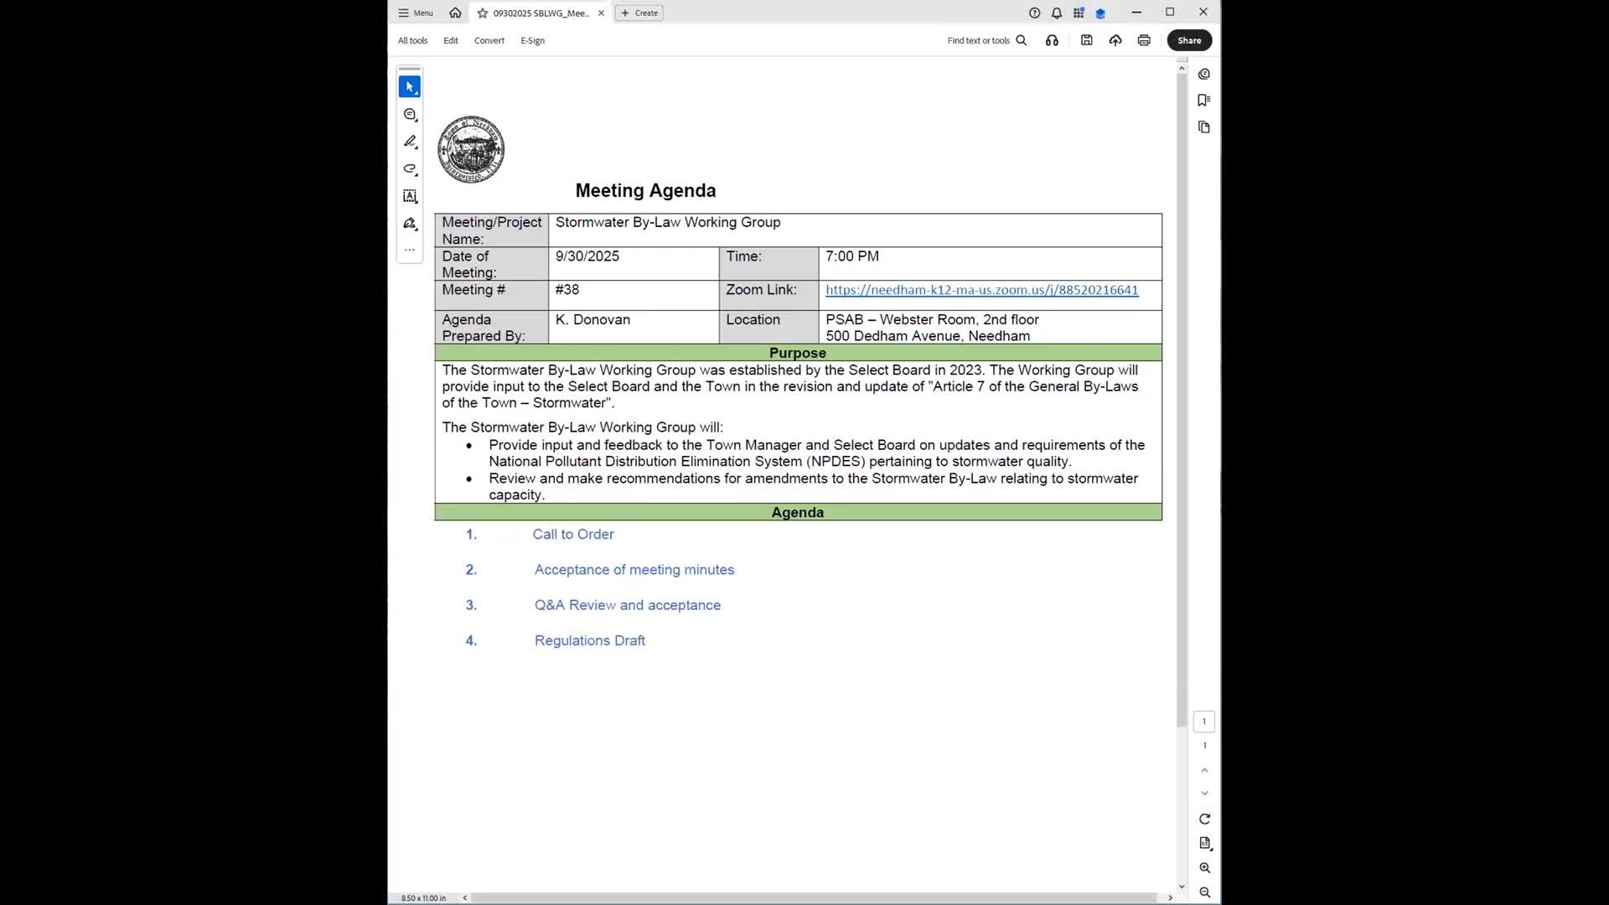
Task: Select the arrow selection tool
Action: 410,86
